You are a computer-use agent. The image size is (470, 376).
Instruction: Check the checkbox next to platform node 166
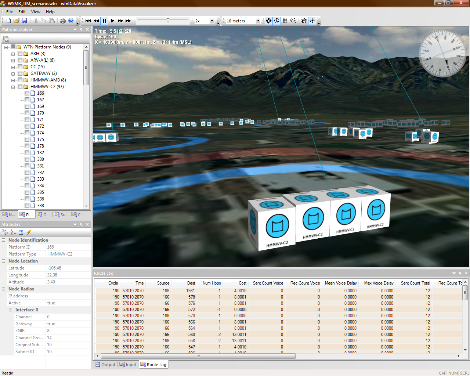coord(26,93)
